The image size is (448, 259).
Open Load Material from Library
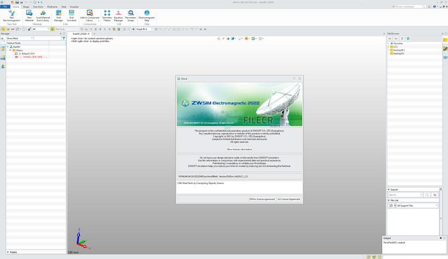(x=43, y=16)
